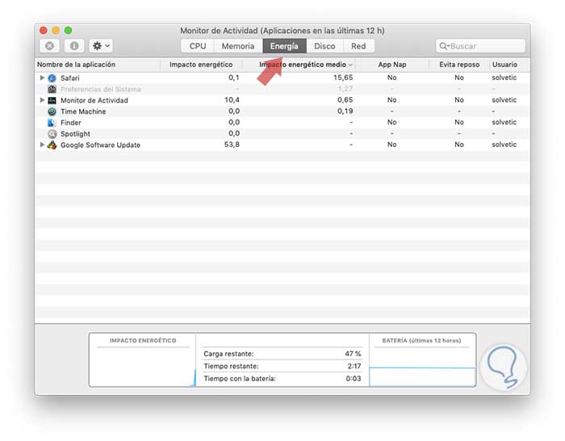This screenshot has height=441, width=565.
Task: Click the search magnifier icon
Action: (x=444, y=46)
